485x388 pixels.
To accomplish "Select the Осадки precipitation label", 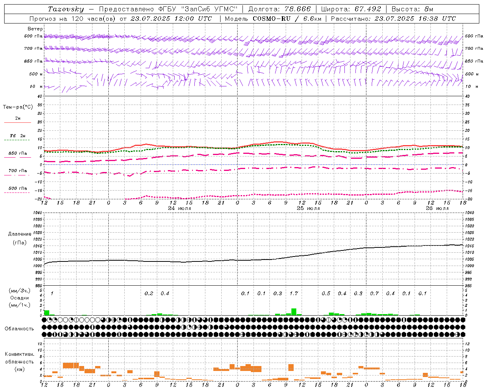I will pos(20,298).
